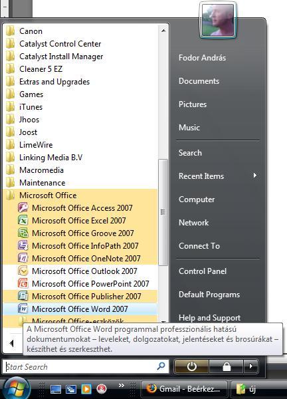Open Documents from Start menu
287x399 pixels.
coord(199,81)
